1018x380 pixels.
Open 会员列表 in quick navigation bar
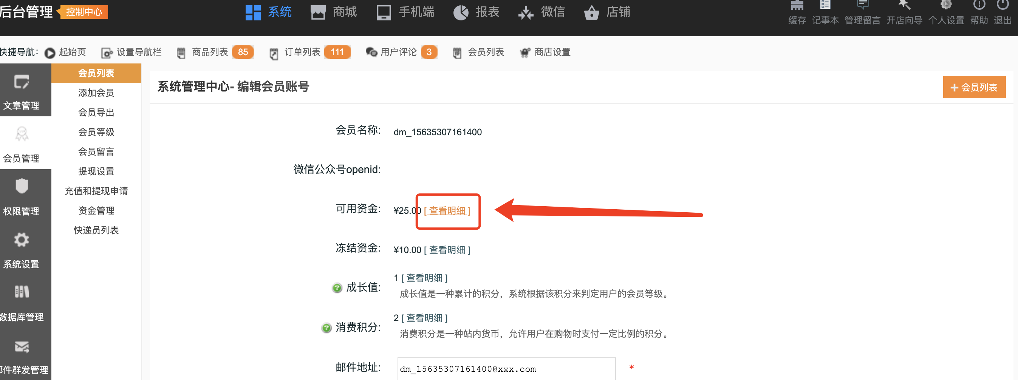pyautogui.click(x=486, y=52)
